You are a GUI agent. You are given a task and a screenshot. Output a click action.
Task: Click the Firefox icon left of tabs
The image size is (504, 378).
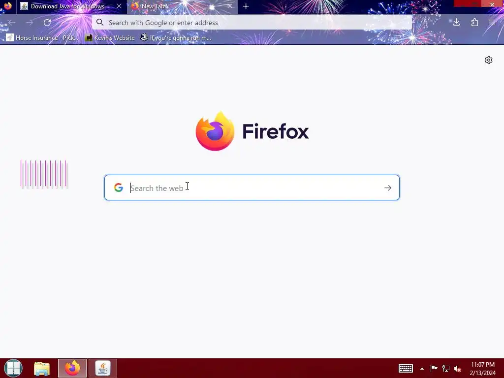(8, 6)
